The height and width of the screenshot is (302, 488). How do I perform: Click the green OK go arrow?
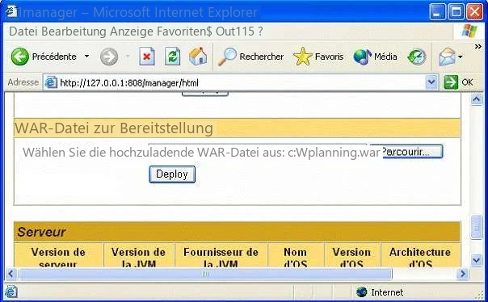[451, 82]
